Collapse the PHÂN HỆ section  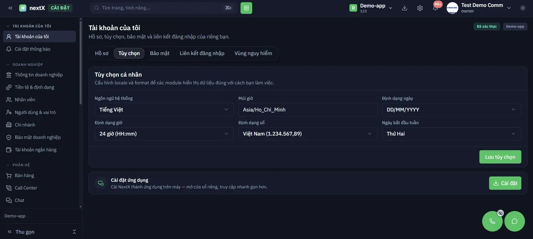(x=18, y=165)
